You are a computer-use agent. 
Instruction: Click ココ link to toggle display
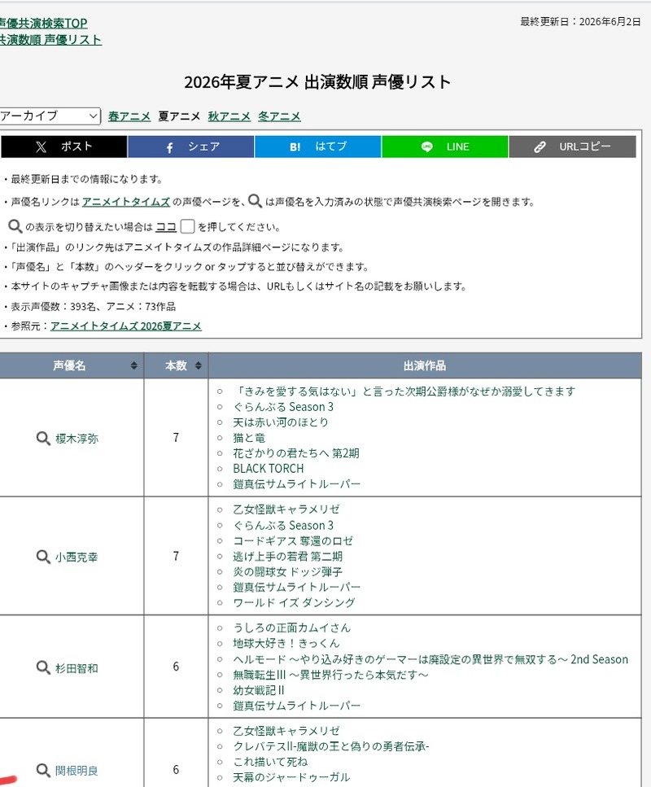pyautogui.click(x=166, y=227)
